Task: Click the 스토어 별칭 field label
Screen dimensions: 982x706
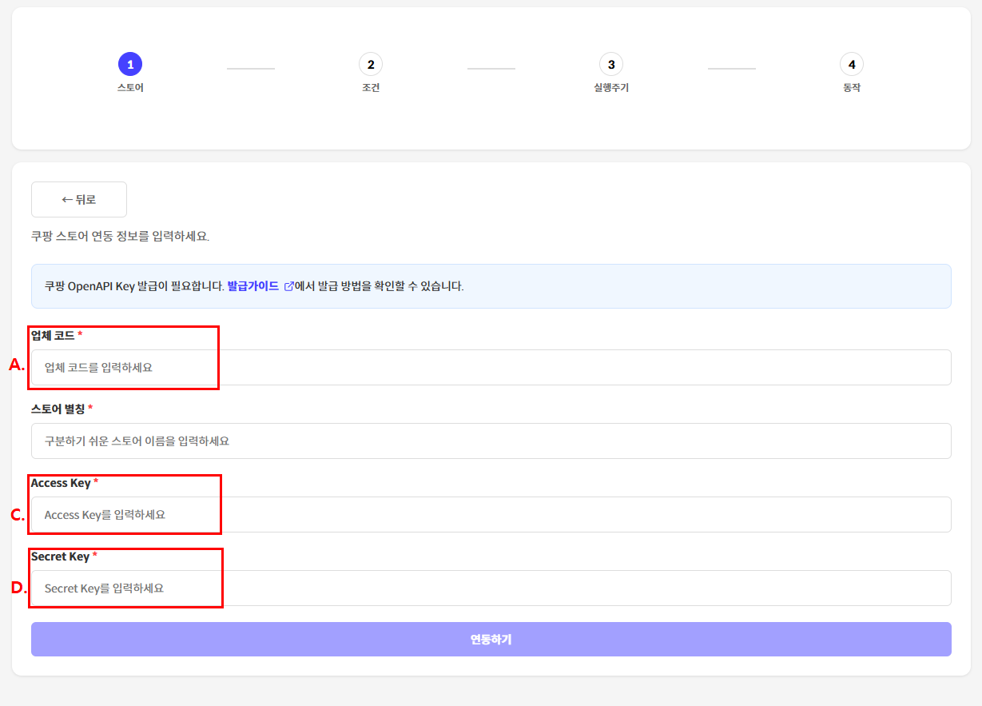Action: tap(58, 409)
